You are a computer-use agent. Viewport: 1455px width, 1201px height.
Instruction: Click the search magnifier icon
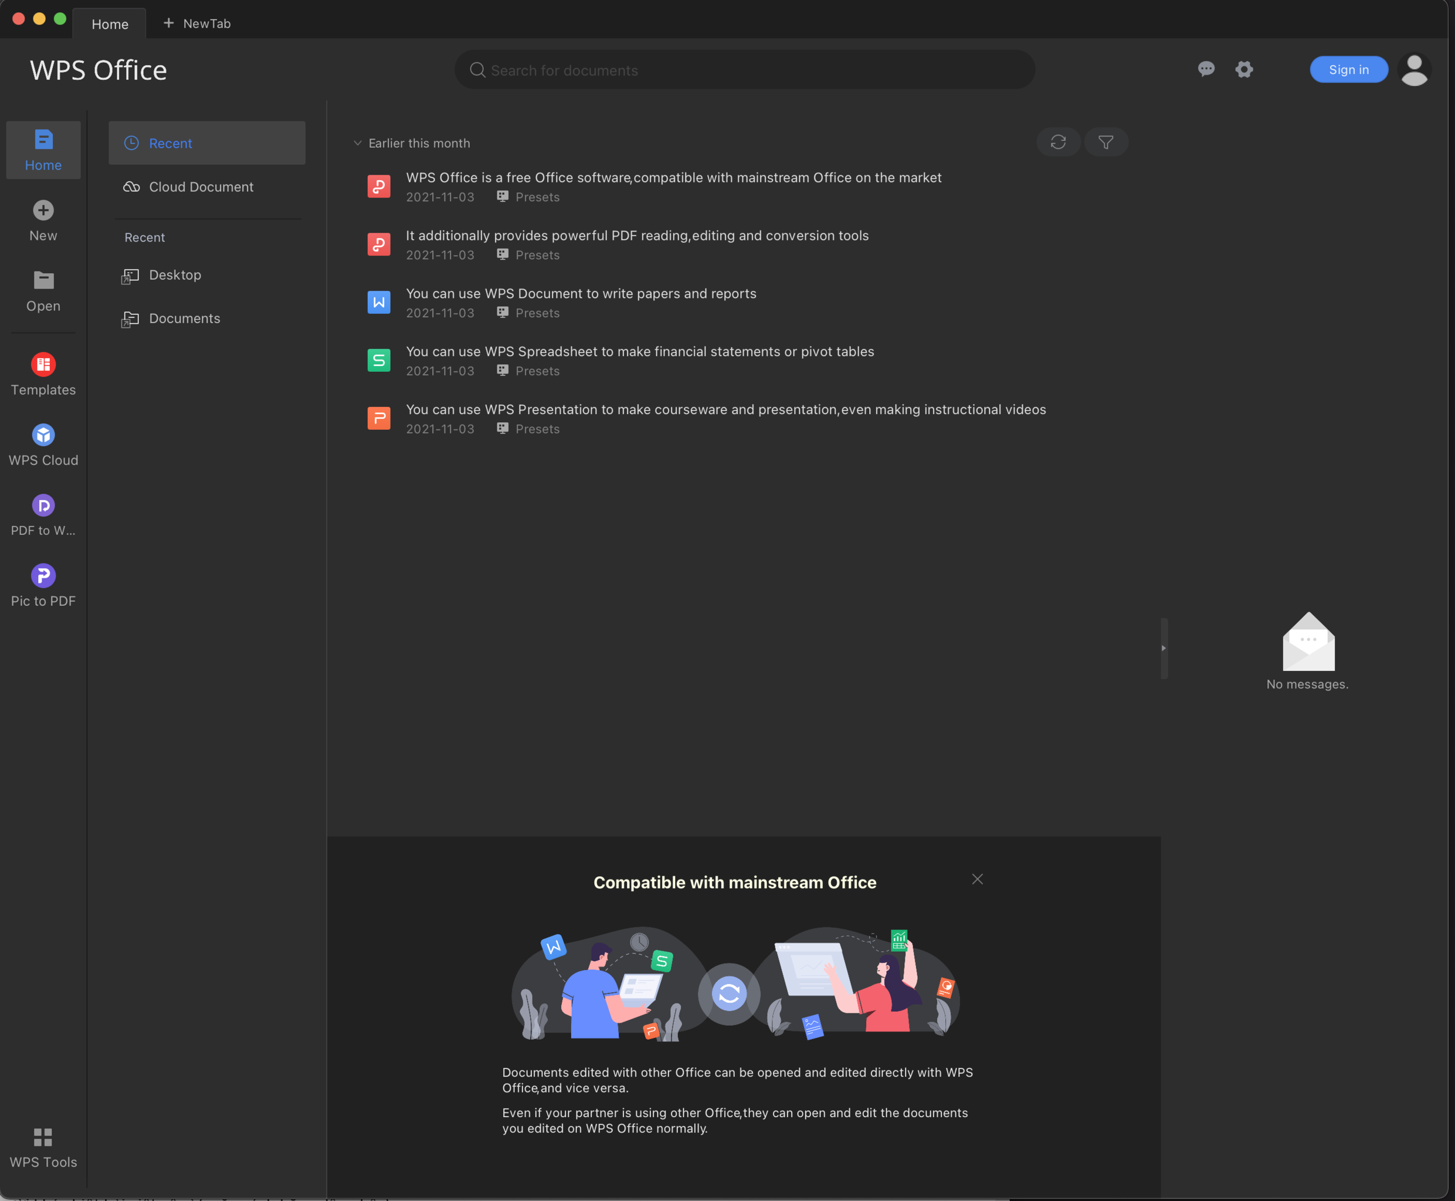[x=477, y=70]
